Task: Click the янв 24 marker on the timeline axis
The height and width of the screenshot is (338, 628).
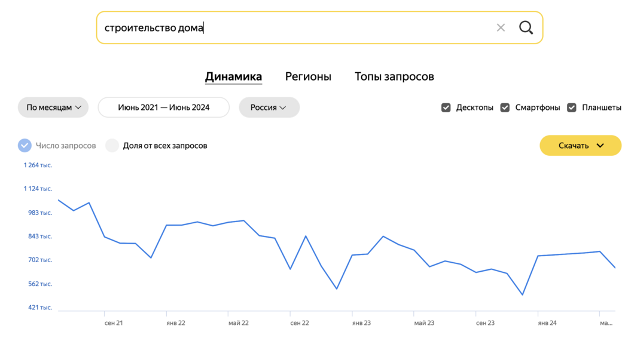Action: [547, 323]
